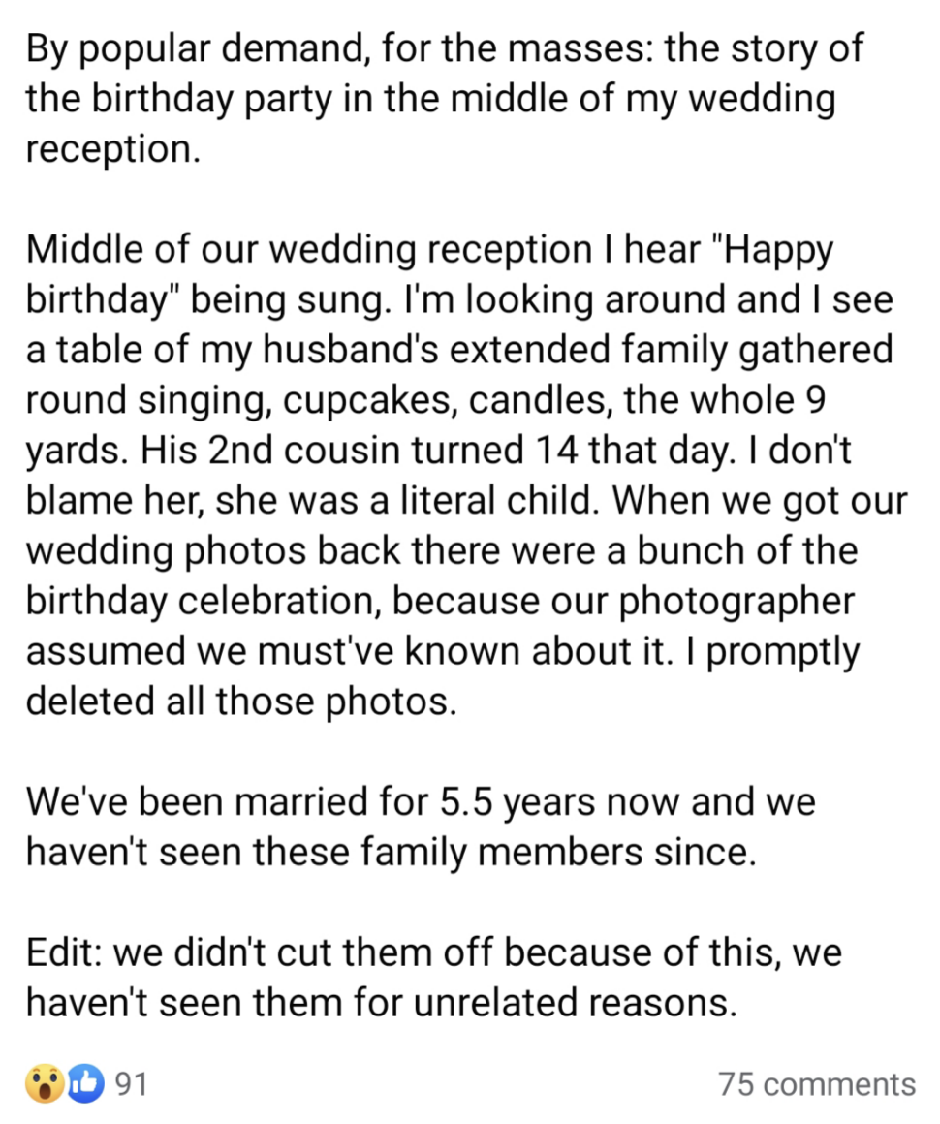Click the phrase "2nd cousin"
The width and height of the screenshot is (940, 1124).
point(330,451)
